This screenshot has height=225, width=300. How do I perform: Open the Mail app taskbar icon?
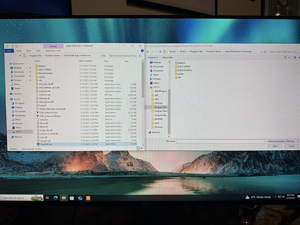[x=80, y=198]
